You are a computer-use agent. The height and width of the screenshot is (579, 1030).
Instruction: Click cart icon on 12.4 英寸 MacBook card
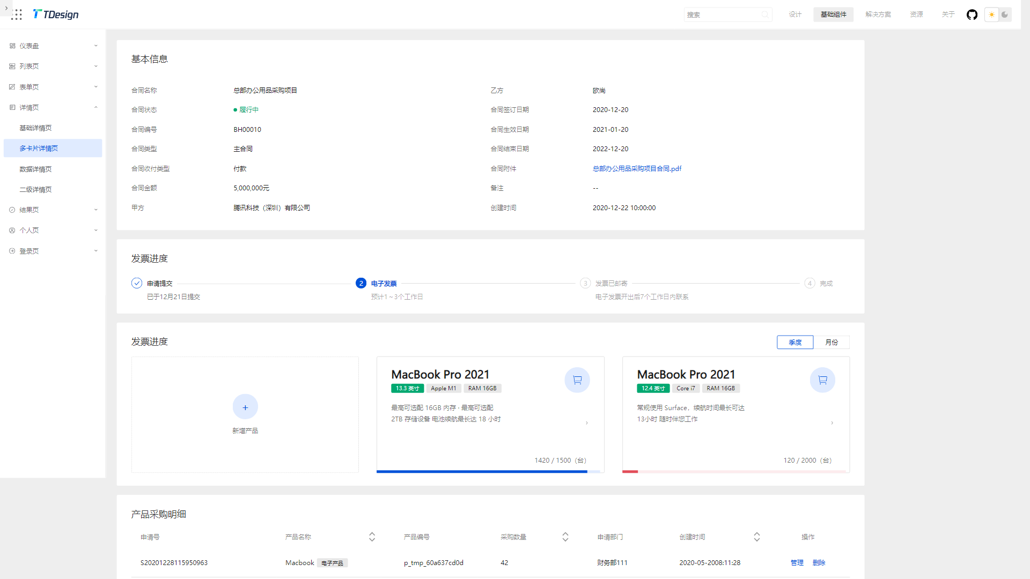coord(822,380)
